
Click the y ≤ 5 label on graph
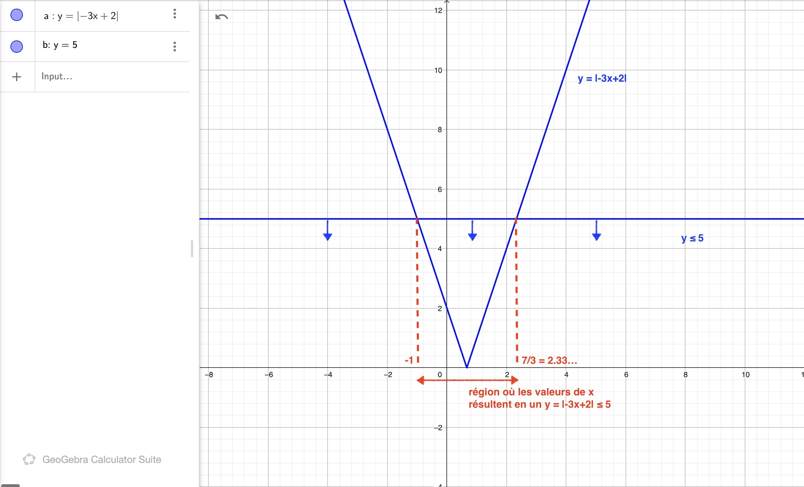click(x=693, y=239)
